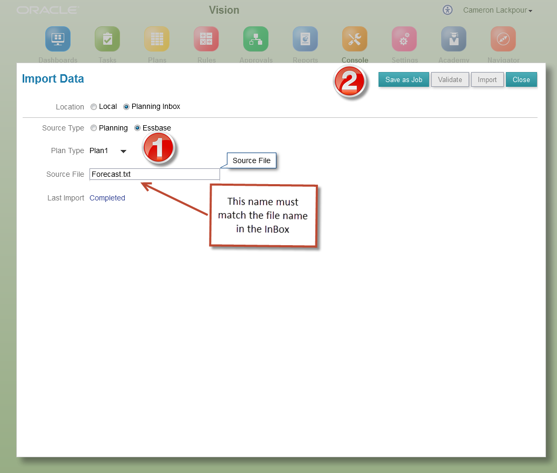Open the Cameron Lackpour user menu
The width and height of the screenshot is (557, 473).
pos(498,11)
